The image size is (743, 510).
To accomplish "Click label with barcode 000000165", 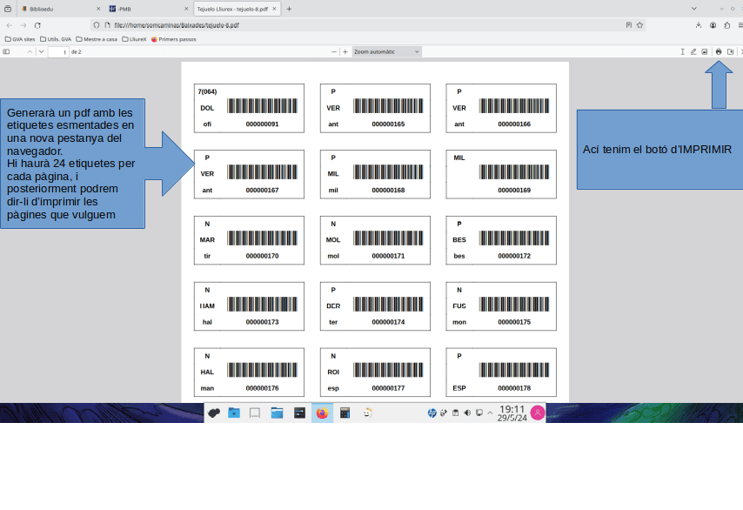I will click(375, 108).
